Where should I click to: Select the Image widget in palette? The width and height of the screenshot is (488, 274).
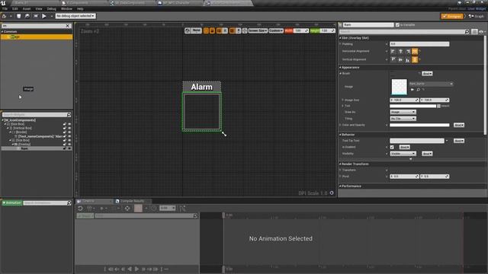37,37
